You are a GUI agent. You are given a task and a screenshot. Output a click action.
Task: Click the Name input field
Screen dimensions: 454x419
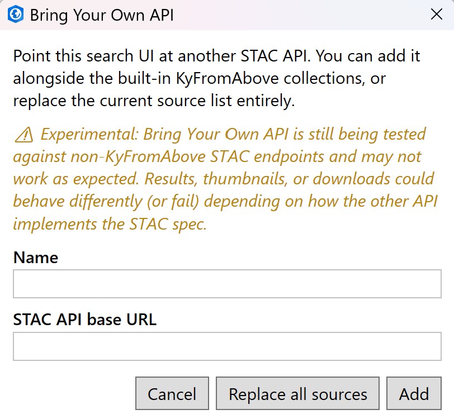pyautogui.click(x=227, y=284)
